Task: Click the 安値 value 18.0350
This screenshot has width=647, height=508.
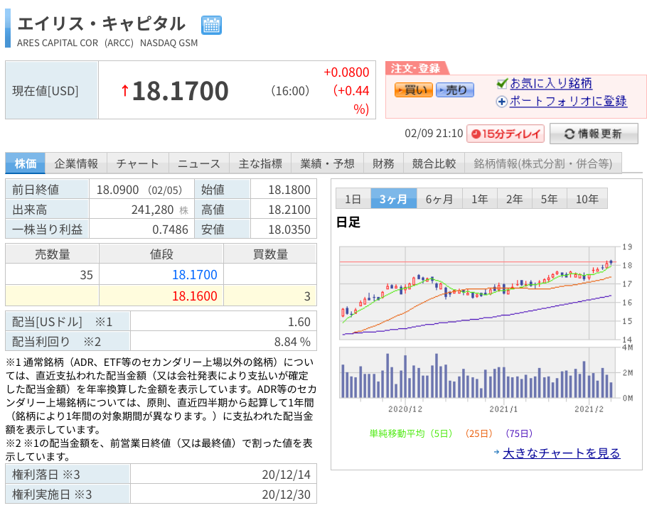Action: [289, 229]
